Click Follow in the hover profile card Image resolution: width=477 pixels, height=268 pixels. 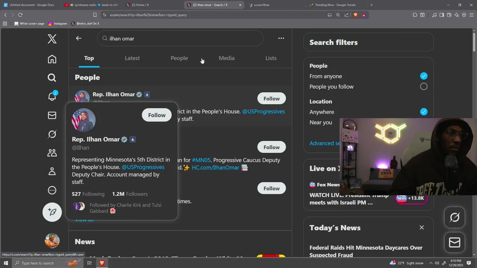coord(157,115)
